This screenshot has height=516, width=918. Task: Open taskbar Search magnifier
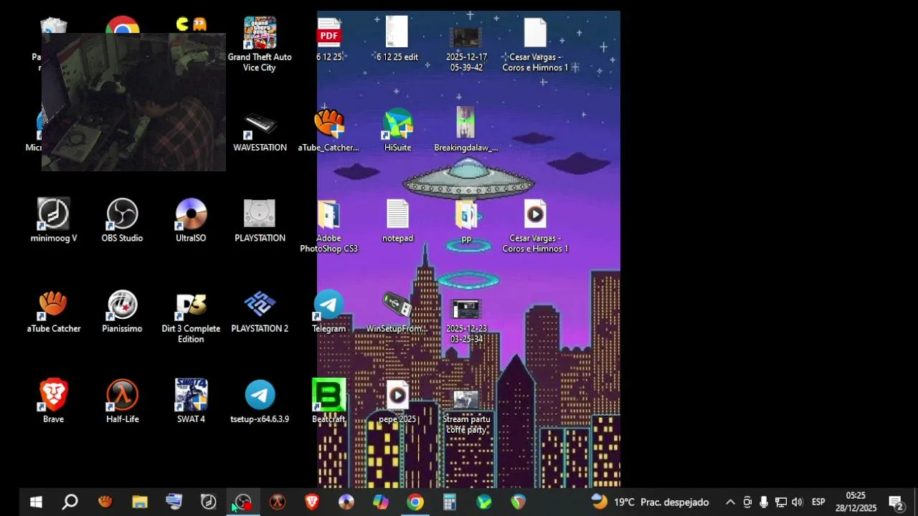tap(70, 502)
